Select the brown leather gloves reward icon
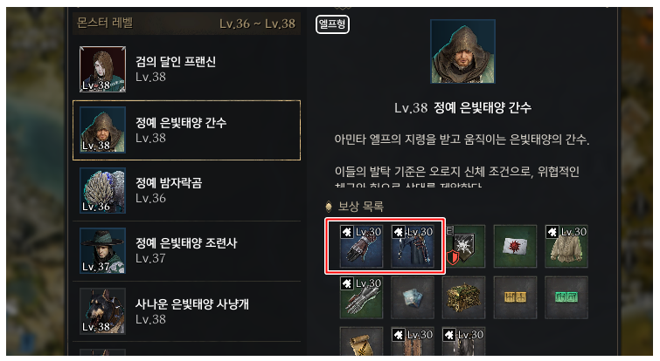 (361, 247)
